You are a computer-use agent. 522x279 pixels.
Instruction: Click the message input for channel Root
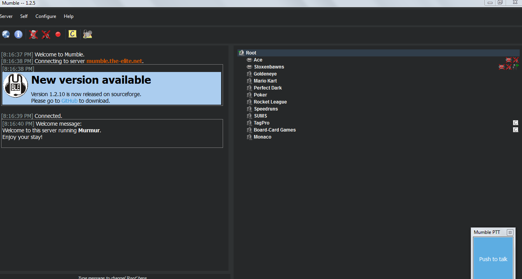[115, 277]
